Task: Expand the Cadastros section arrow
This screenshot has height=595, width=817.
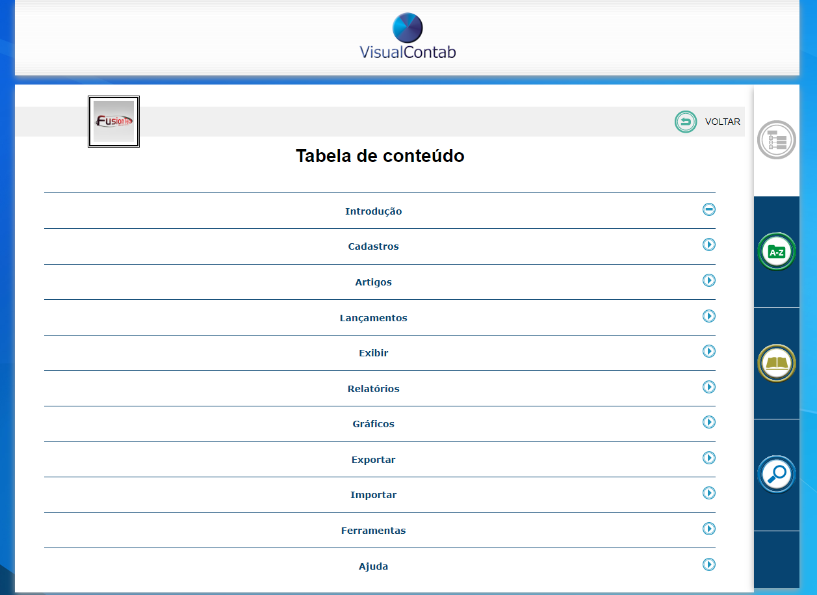Action: click(x=708, y=245)
